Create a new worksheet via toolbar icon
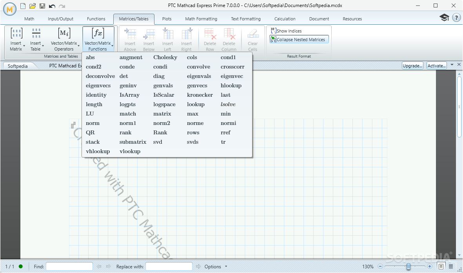 coord(23,6)
